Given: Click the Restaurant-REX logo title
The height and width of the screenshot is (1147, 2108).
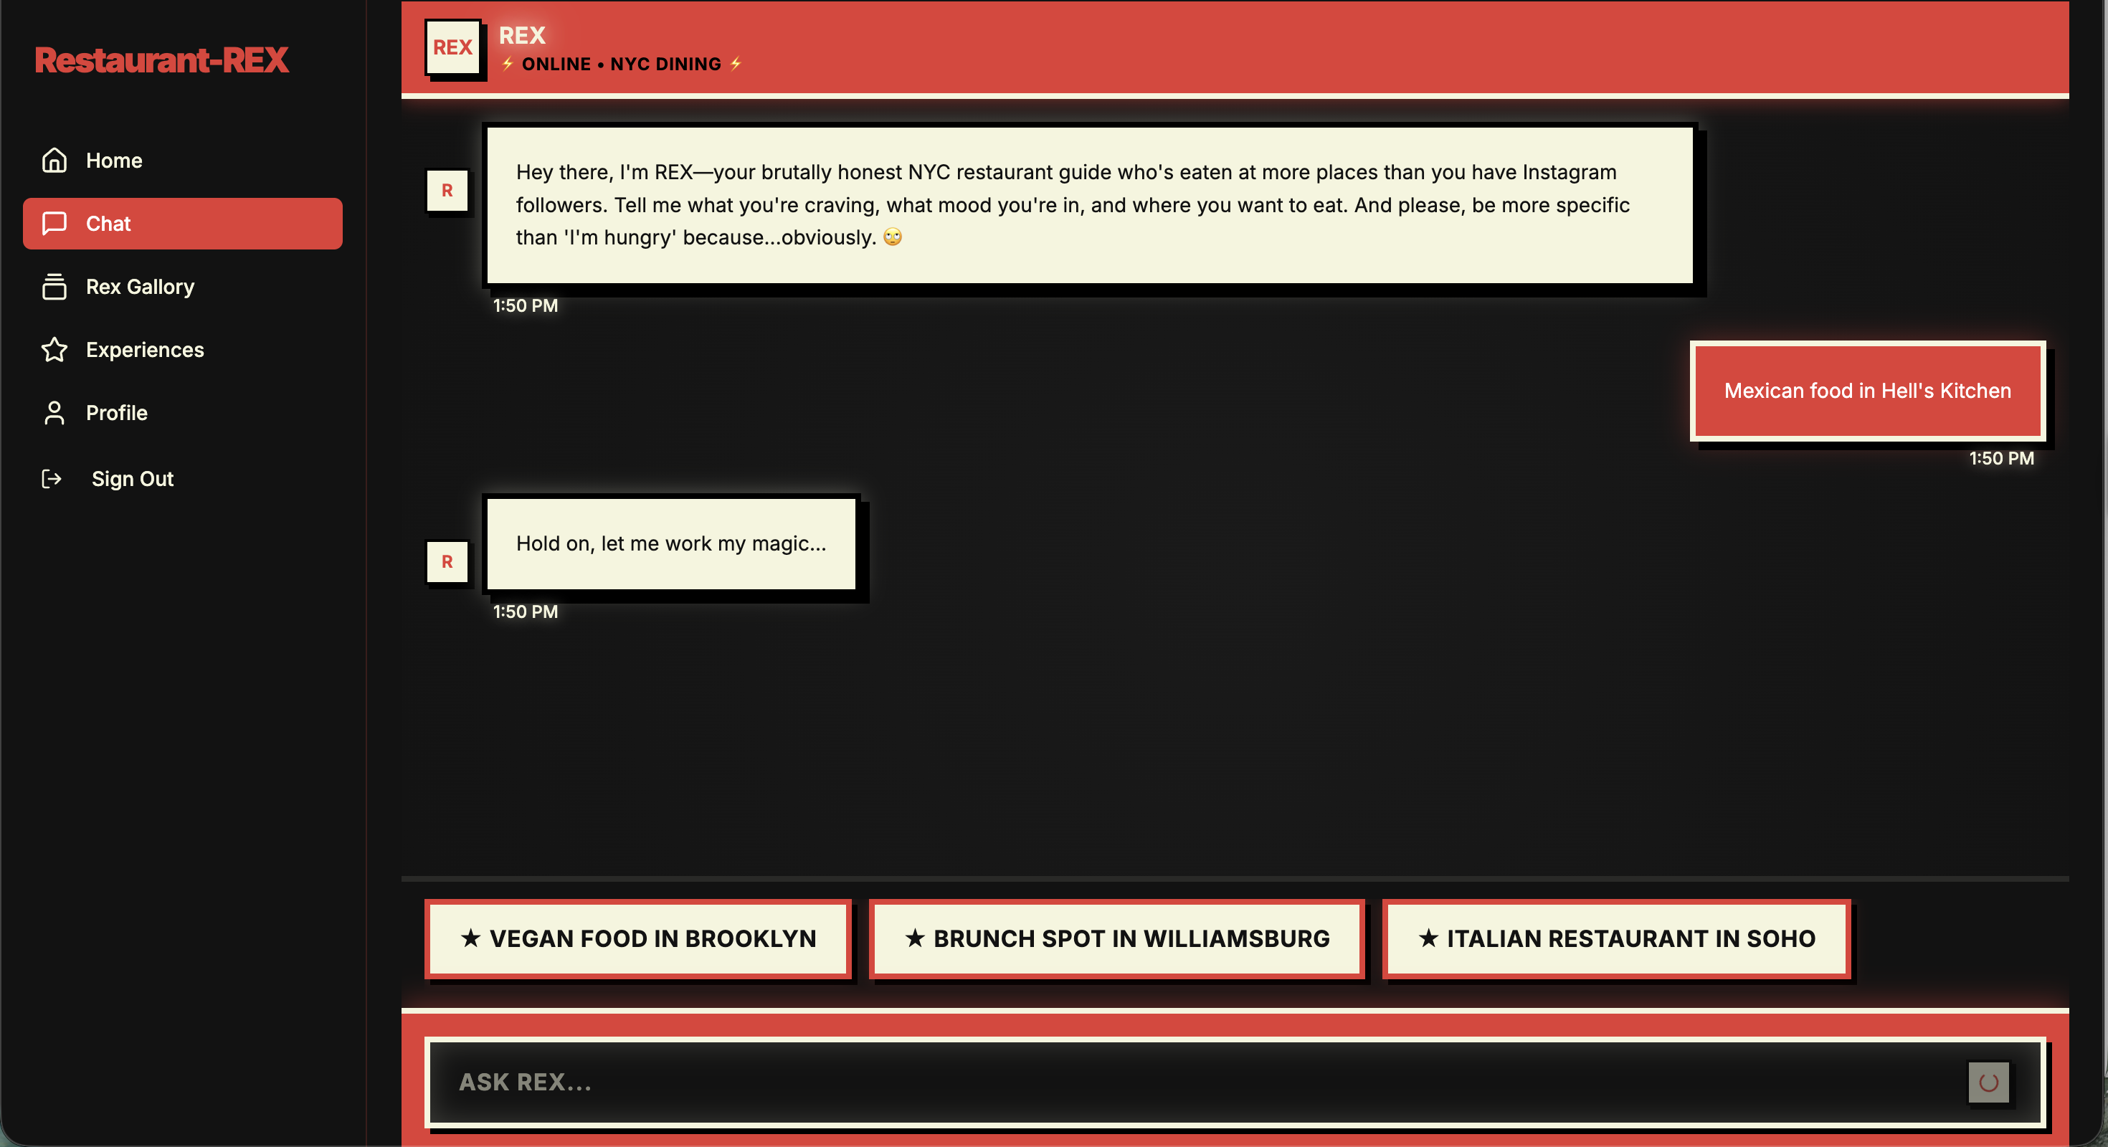Looking at the screenshot, I should pos(161,60).
